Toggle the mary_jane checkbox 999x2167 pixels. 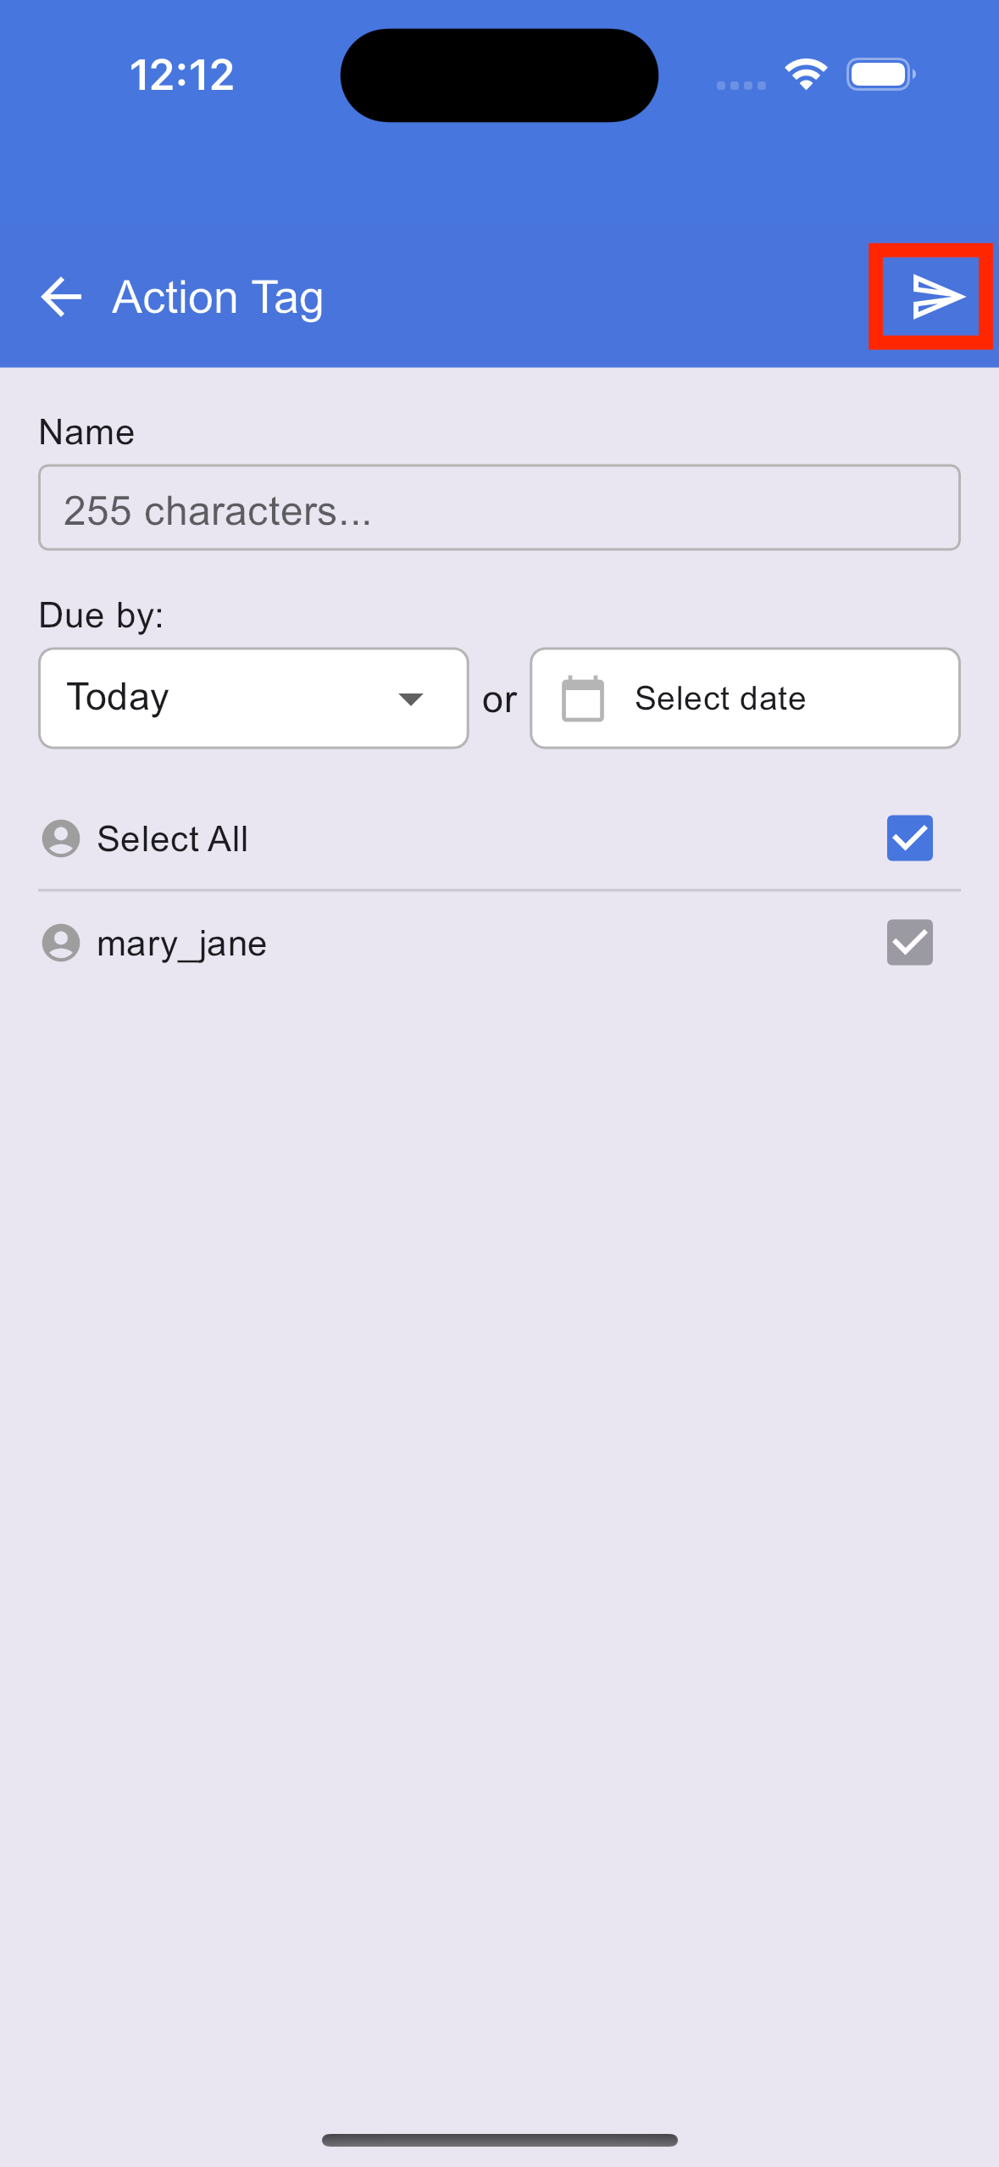point(910,943)
